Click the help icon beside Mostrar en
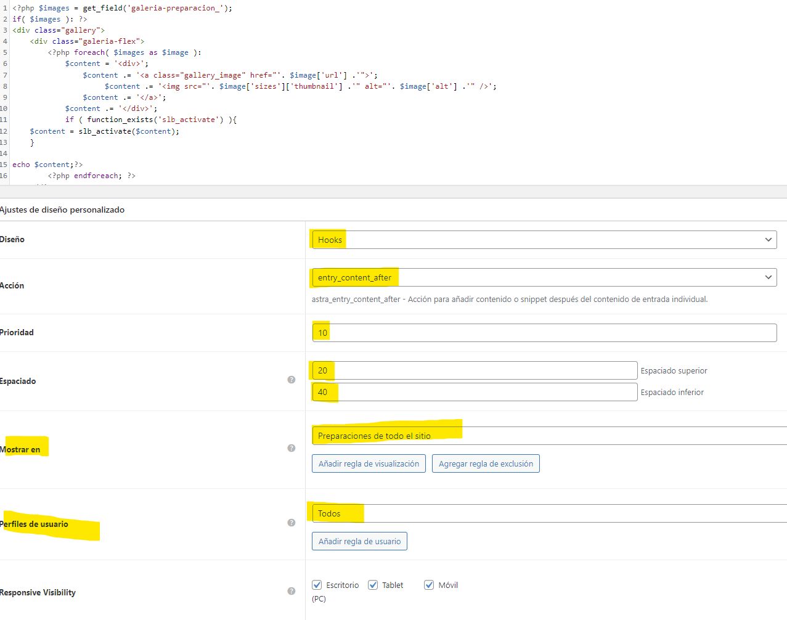787x620 pixels. [292, 448]
